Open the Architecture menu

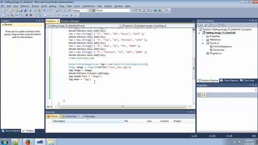click(x=88, y=6)
